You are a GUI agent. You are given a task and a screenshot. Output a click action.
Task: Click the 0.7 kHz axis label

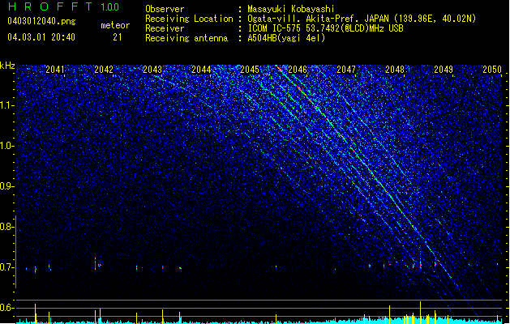click(x=6, y=267)
